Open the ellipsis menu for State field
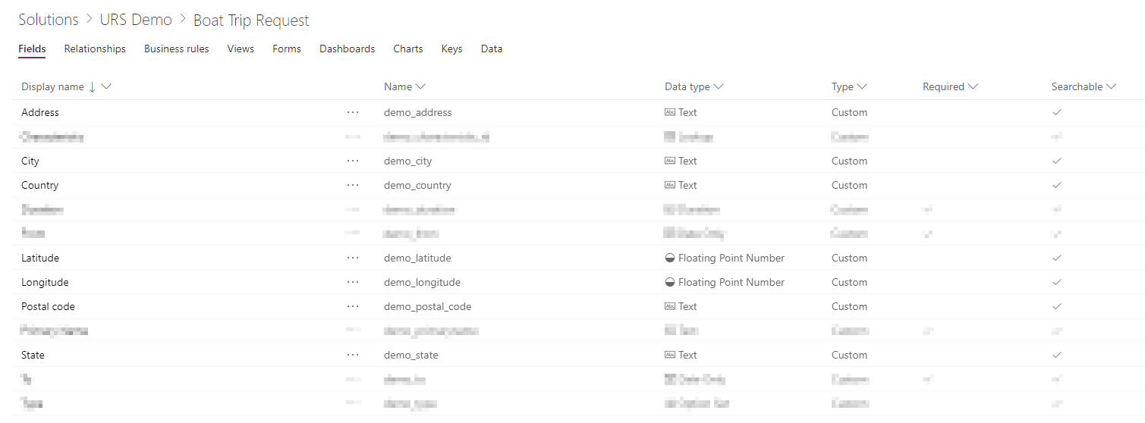Image resolution: width=1145 pixels, height=423 pixels. [352, 355]
